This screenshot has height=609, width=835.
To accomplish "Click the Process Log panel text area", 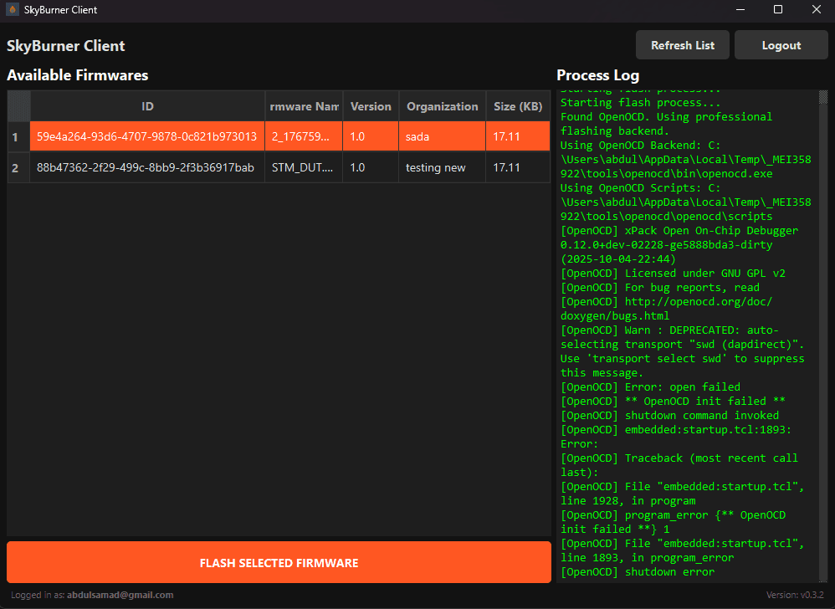I will click(686, 335).
